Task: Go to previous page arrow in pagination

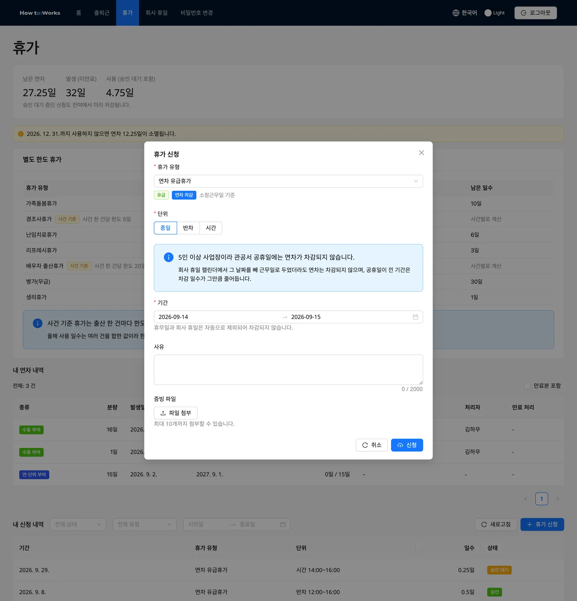Action: (x=525, y=499)
